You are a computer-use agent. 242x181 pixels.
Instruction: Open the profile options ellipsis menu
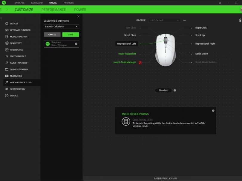coord(185,20)
